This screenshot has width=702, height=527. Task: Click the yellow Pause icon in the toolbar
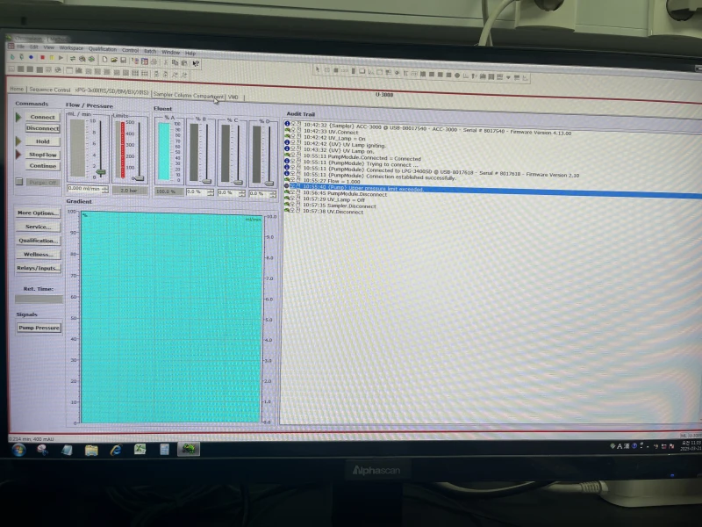(x=51, y=57)
